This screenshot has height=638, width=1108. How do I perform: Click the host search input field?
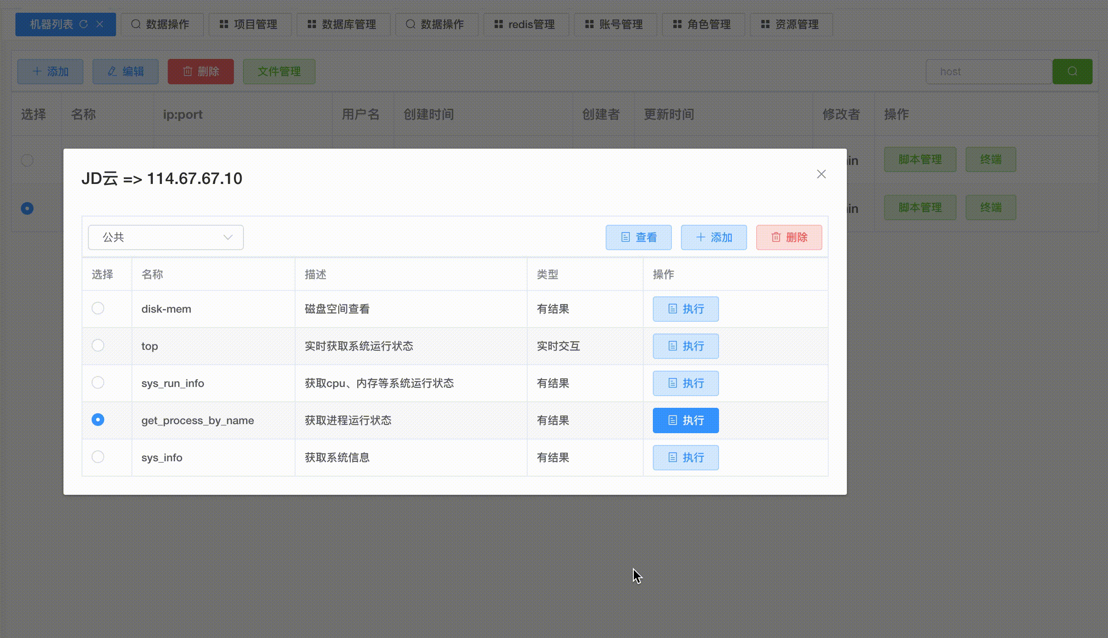pyautogui.click(x=988, y=71)
